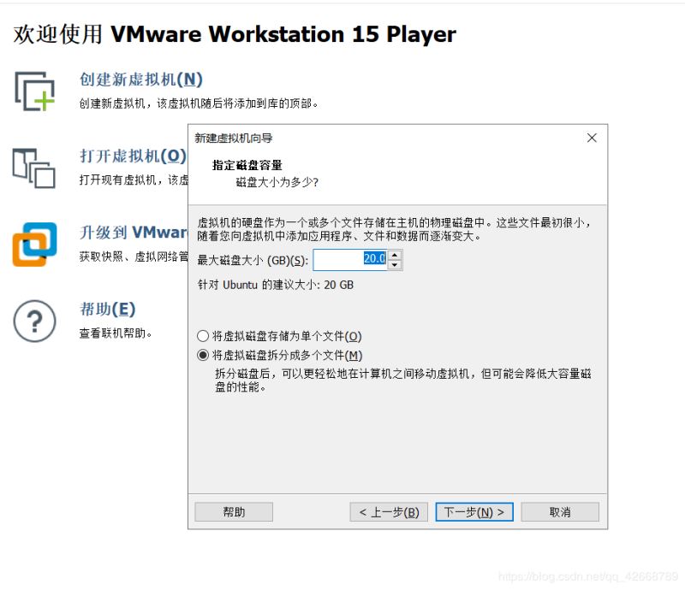Click the 帮助 button in the wizard
685x590 pixels.
point(233,511)
